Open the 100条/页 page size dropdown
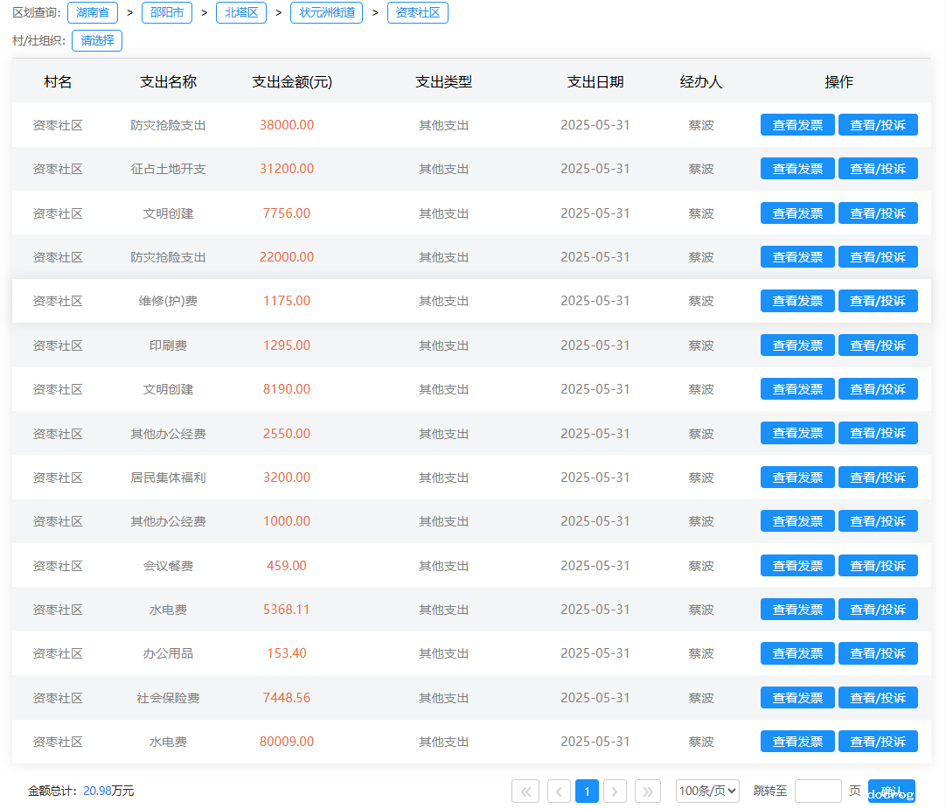Viewport: 946px width, 809px height. (707, 792)
